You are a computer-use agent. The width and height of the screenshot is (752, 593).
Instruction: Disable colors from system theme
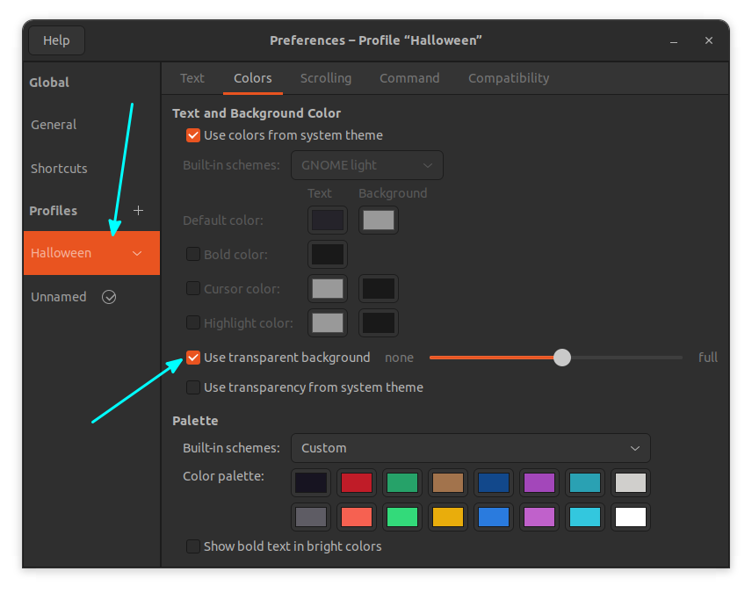click(192, 135)
